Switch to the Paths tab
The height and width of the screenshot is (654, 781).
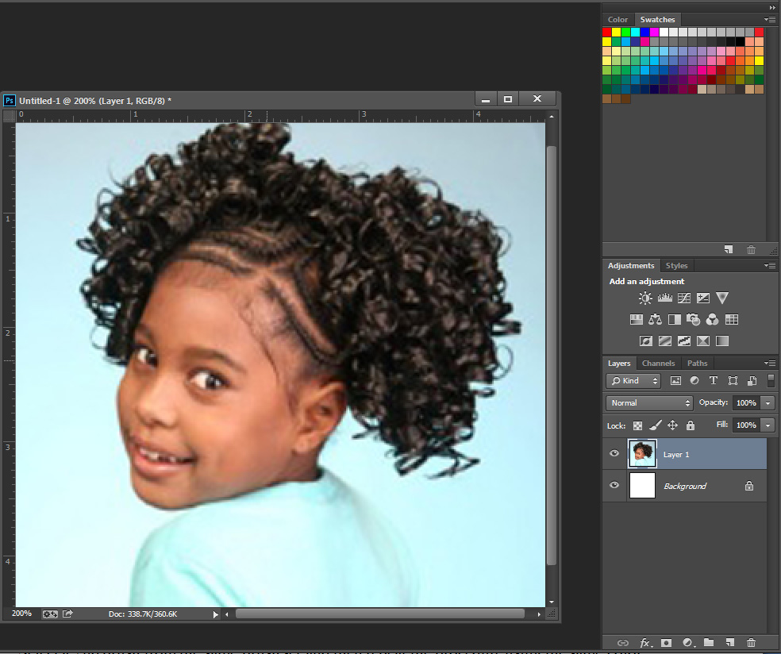(698, 363)
